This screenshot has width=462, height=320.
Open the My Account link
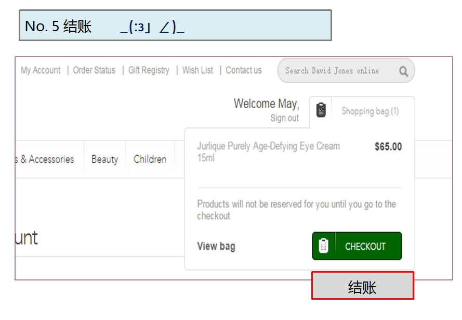(x=41, y=70)
